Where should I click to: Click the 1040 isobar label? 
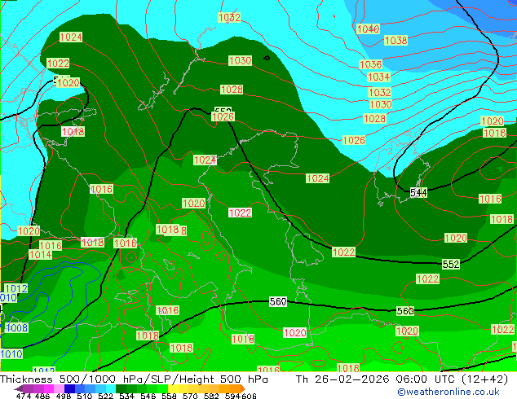369,29
